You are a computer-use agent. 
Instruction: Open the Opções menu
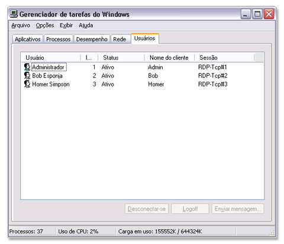click(x=45, y=25)
